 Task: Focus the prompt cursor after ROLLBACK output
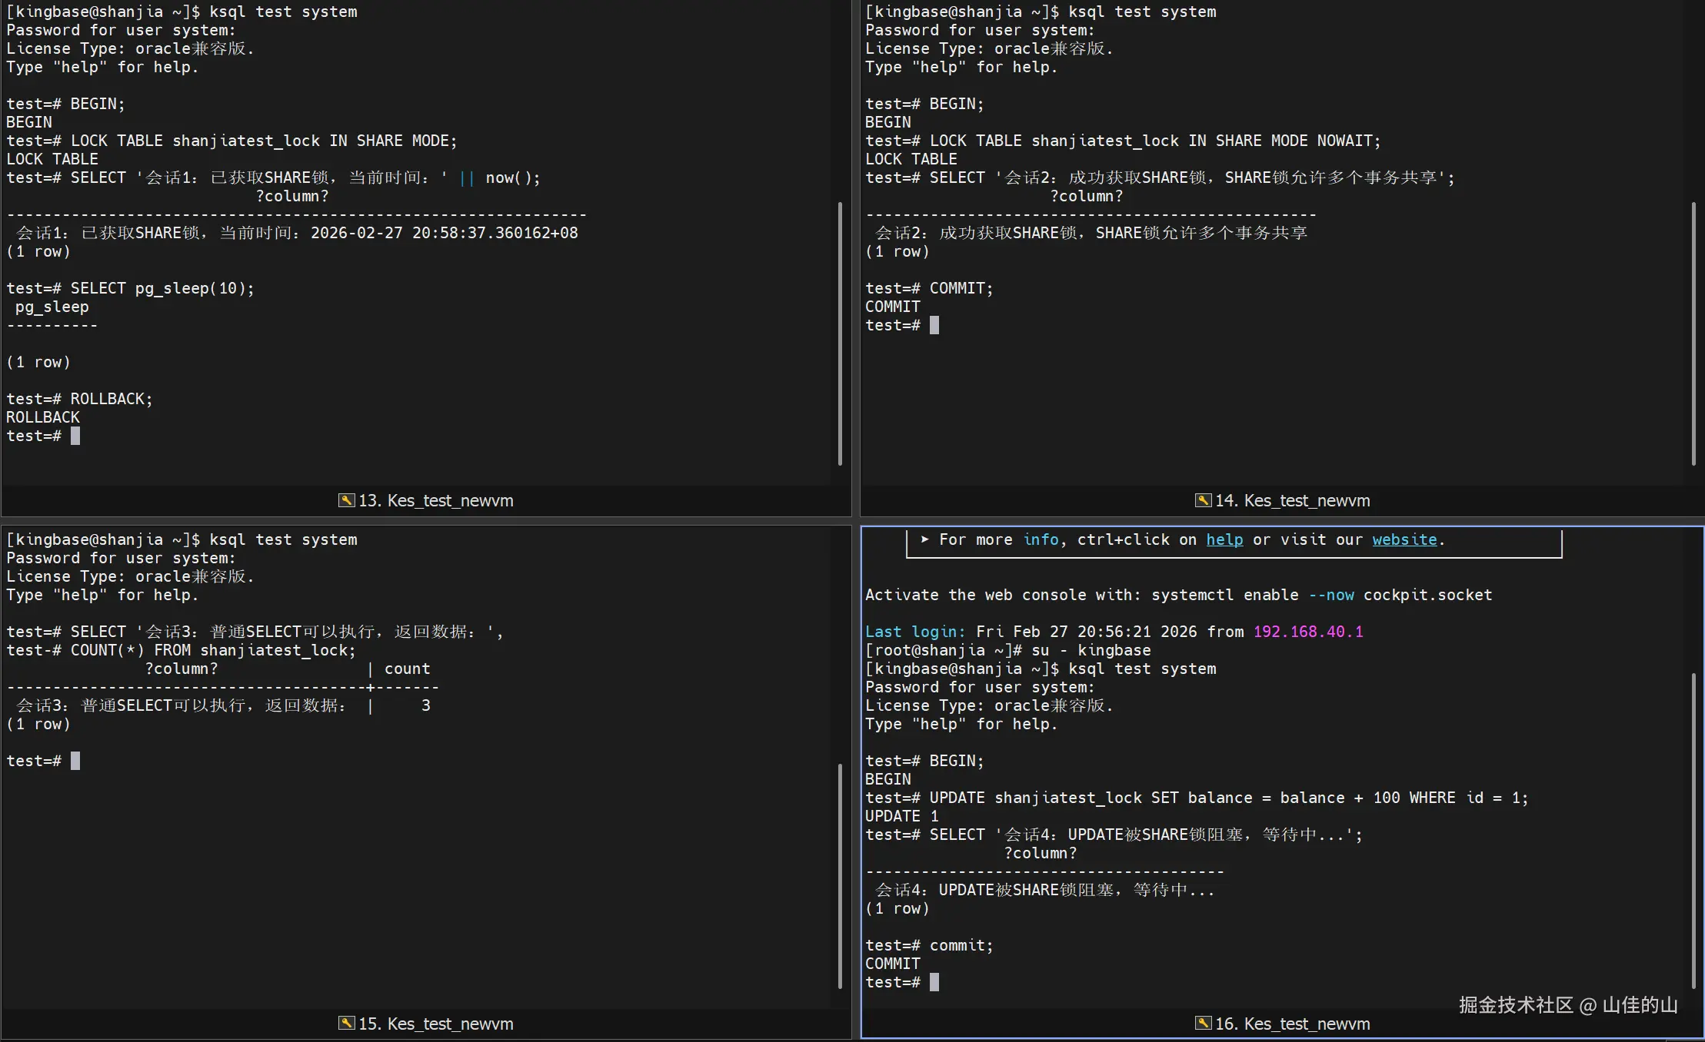(x=75, y=436)
